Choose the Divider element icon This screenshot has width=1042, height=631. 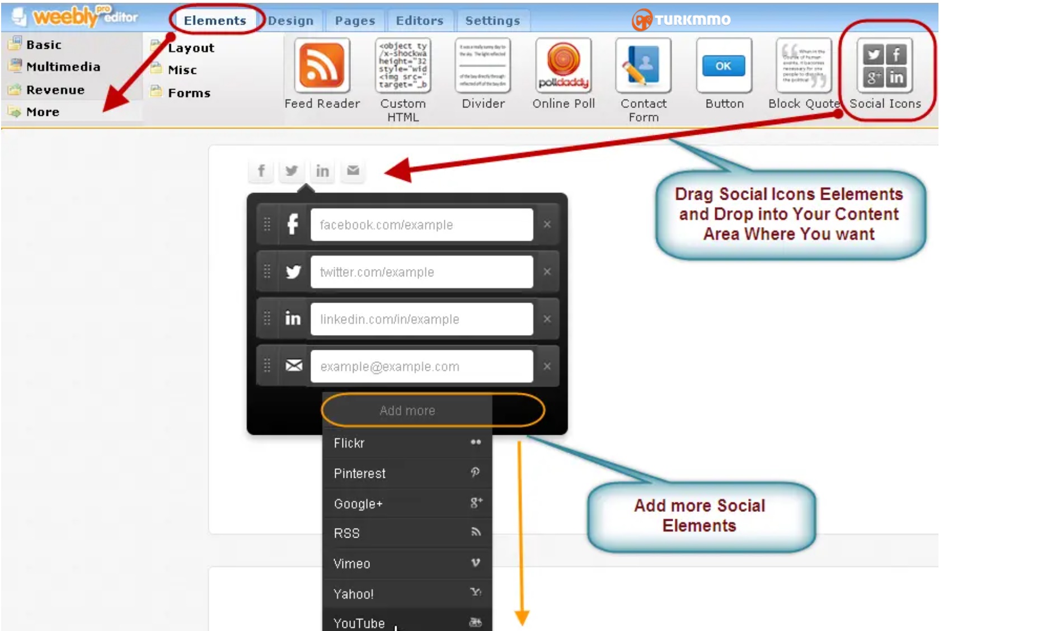(x=483, y=66)
